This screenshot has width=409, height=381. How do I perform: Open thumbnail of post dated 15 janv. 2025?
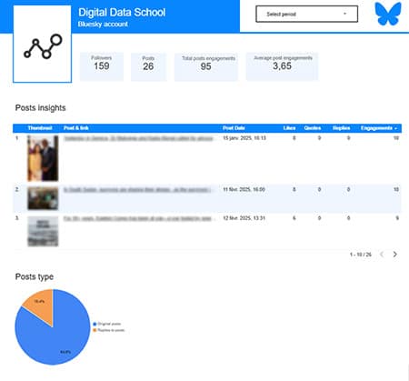(x=43, y=158)
